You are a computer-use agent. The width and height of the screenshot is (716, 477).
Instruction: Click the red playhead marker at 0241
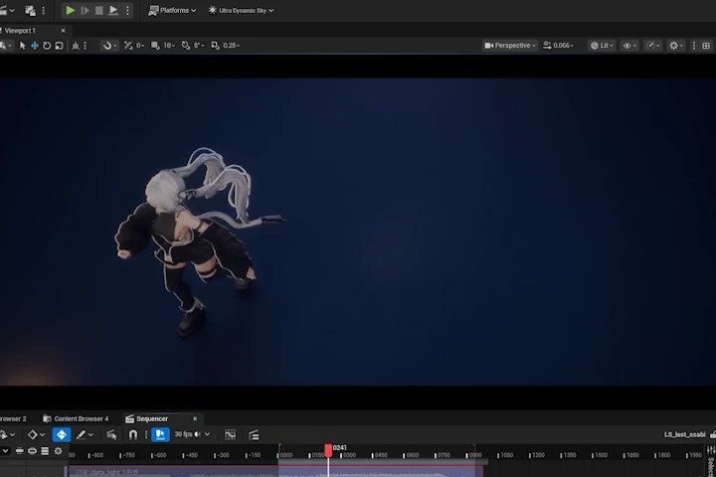[x=328, y=450]
